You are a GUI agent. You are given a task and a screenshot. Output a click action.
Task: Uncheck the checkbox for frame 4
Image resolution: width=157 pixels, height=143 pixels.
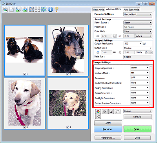(68, 127)
